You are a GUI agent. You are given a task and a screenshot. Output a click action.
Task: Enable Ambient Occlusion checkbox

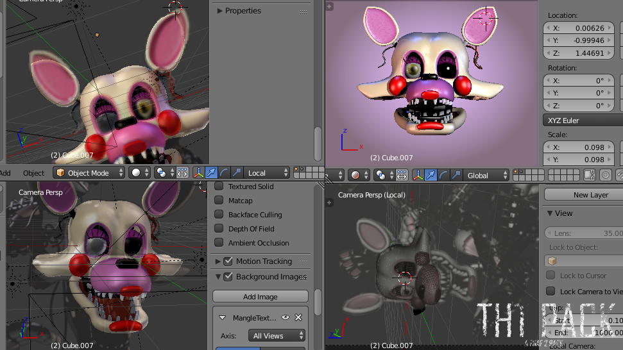(219, 242)
